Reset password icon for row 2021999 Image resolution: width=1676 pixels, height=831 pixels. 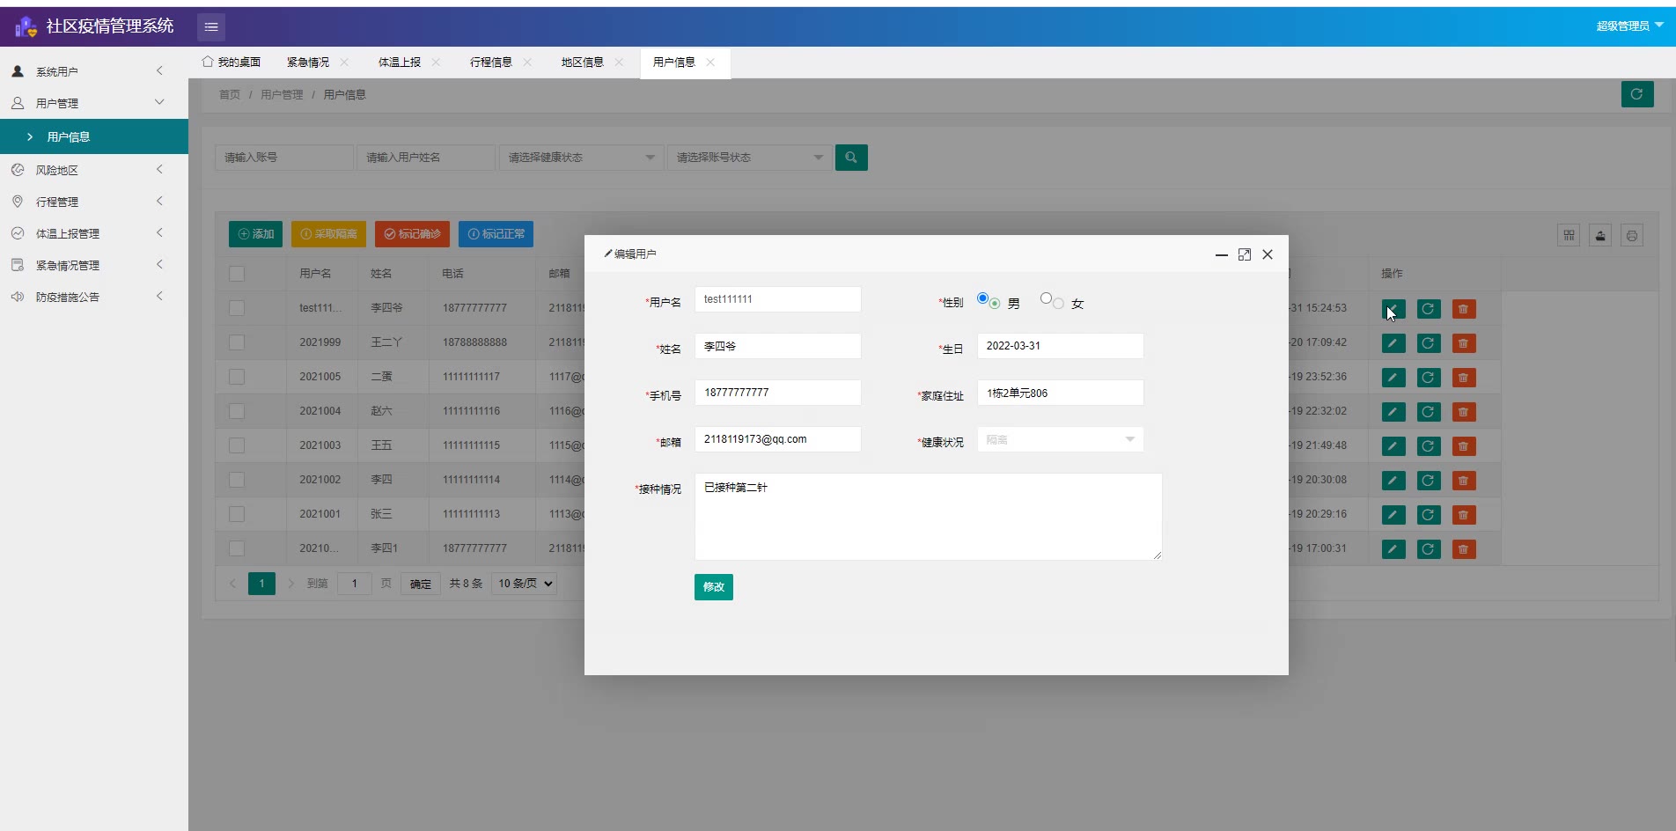point(1429,343)
